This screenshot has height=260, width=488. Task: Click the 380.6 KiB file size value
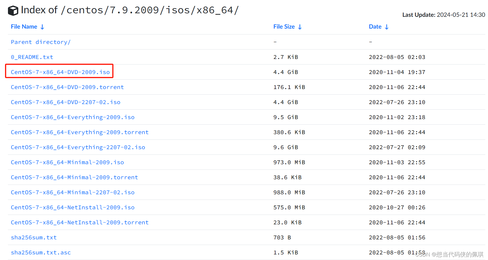(289, 132)
